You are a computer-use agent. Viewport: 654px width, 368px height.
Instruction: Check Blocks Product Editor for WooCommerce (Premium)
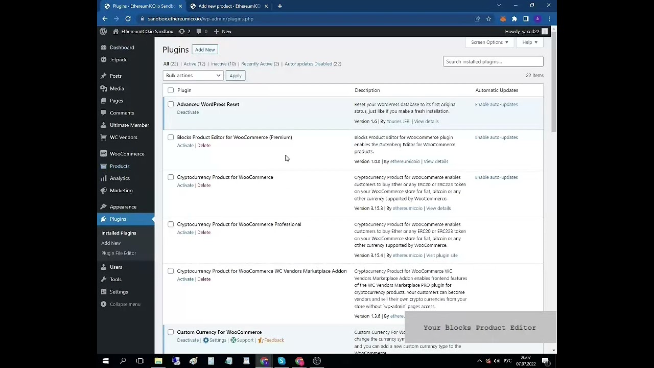click(x=171, y=137)
